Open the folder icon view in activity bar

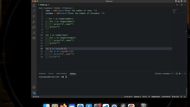[34, 38]
